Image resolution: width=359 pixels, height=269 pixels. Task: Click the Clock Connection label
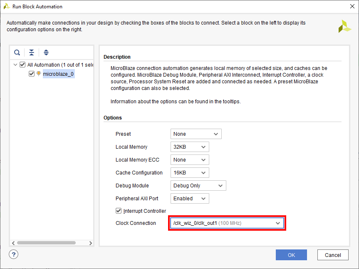click(x=136, y=223)
